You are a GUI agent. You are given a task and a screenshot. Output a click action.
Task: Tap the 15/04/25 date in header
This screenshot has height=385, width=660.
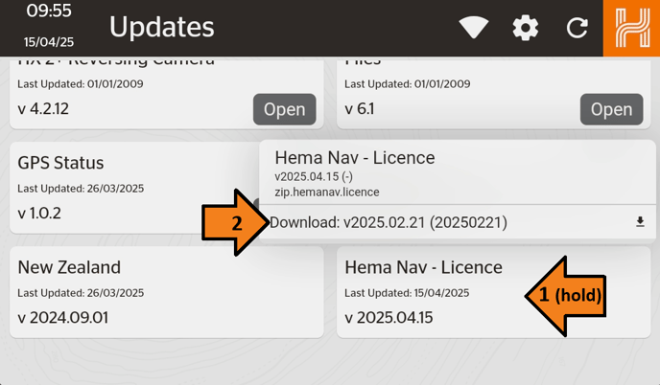(x=49, y=42)
